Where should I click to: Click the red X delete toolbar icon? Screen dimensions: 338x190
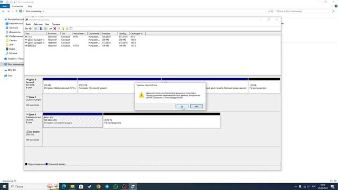point(55,28)
